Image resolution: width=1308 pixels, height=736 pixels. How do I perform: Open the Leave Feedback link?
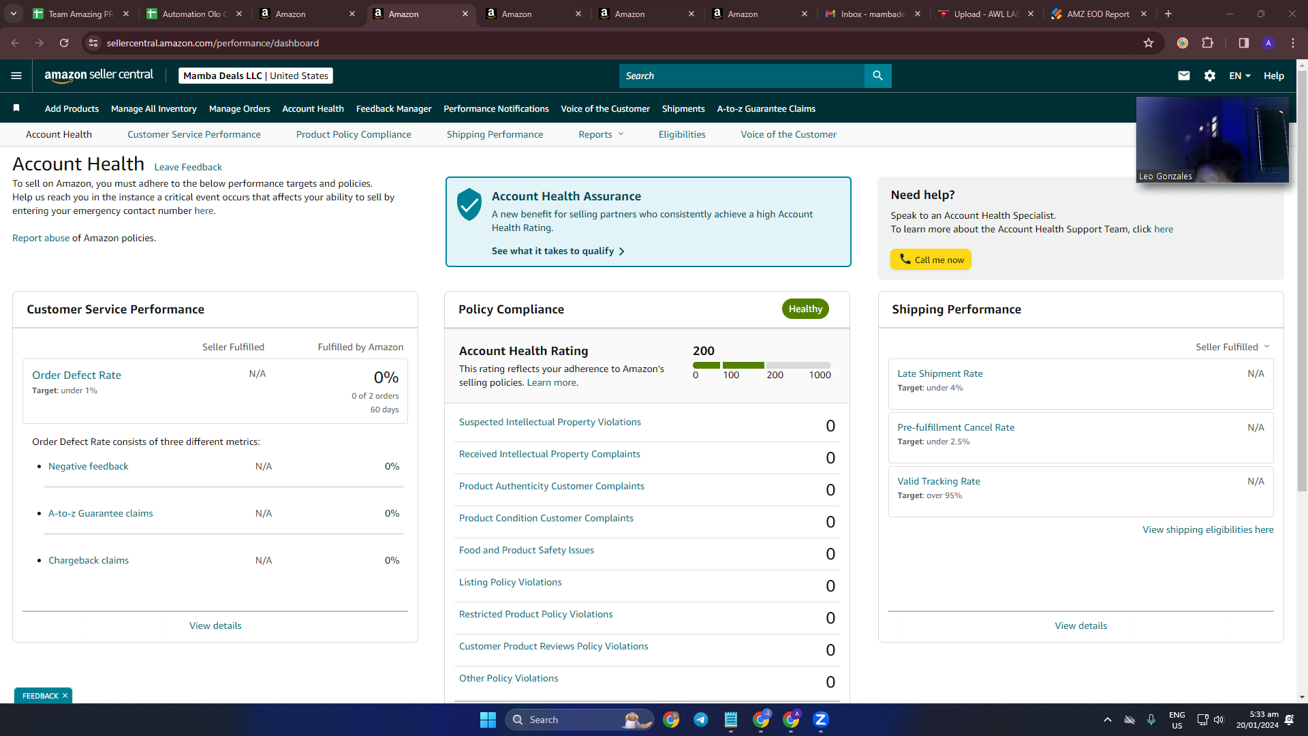click(188, 167)
